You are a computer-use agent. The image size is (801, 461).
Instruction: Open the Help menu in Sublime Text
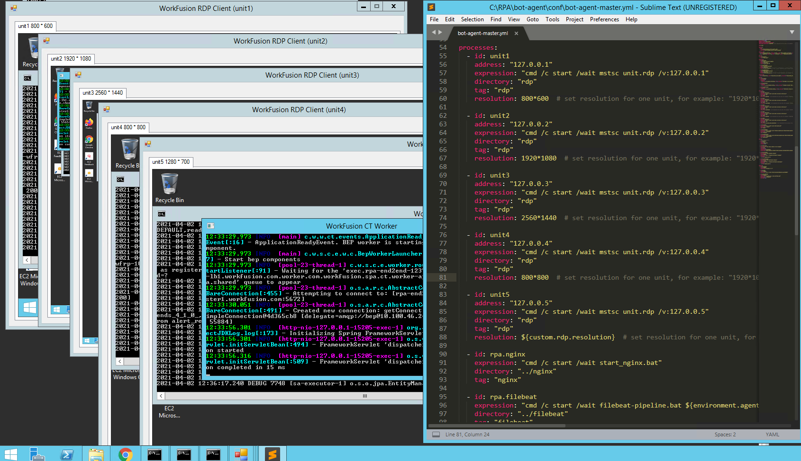point(631,19)
